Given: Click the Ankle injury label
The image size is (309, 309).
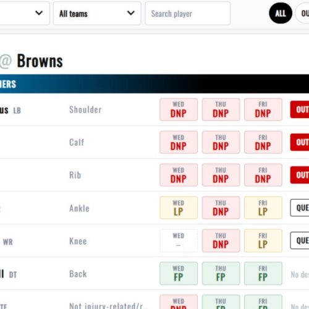Looking at the screenshot, I should pyautogui.click(x=79, y=208).
